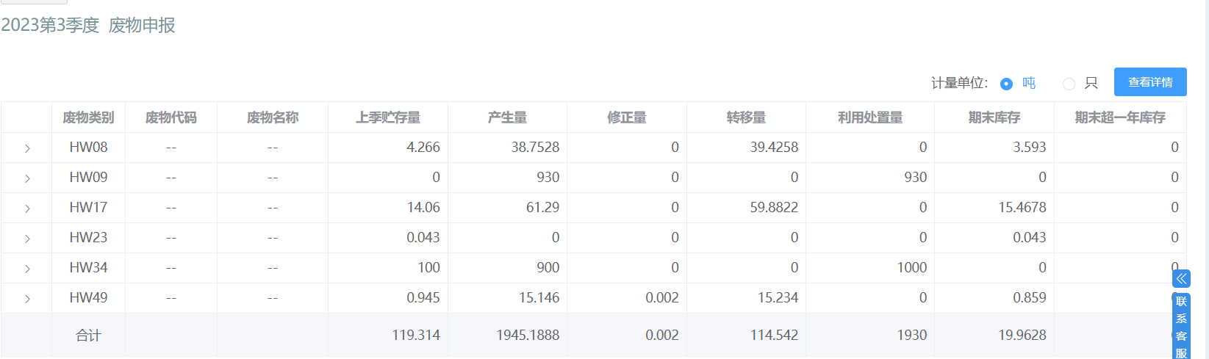The height and width of the screenshot is (359, 1209).
Task: Click HW17 转移量 value 59.8822
Action: [774, 208]
